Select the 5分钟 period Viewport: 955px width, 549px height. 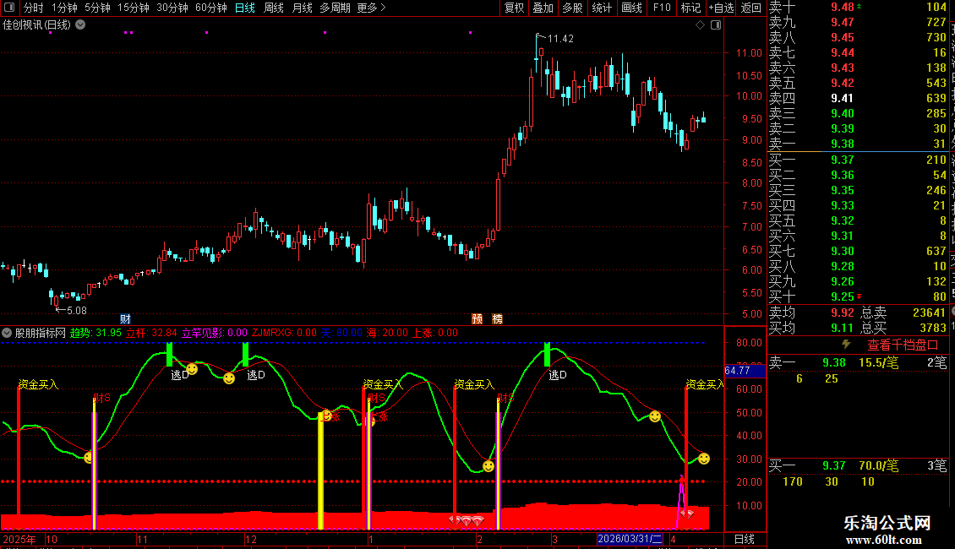(97, 8)
